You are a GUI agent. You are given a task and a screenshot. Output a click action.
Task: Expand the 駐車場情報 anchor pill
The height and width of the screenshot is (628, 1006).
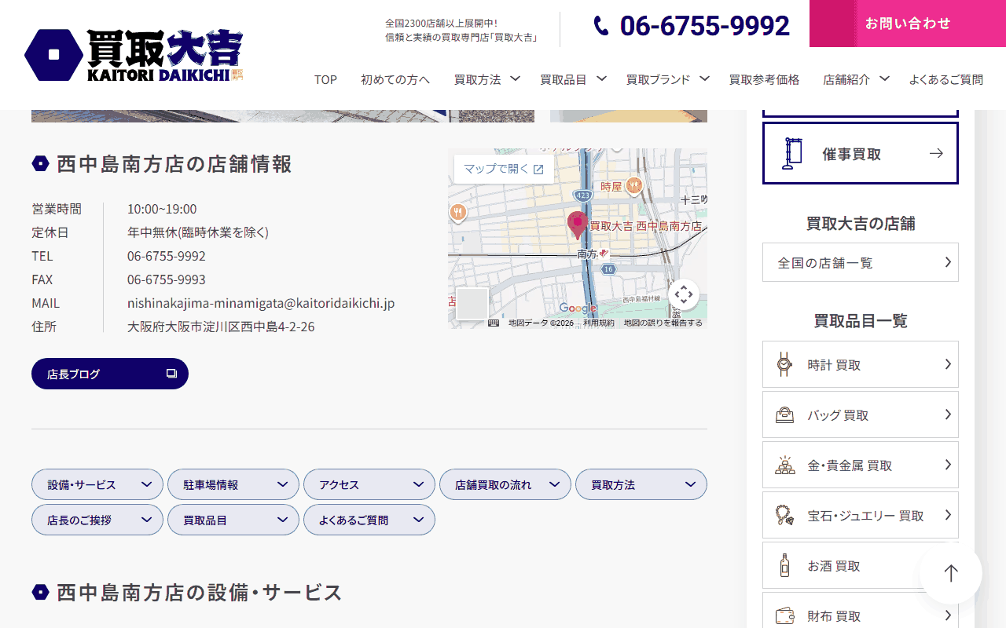(233, 484)
